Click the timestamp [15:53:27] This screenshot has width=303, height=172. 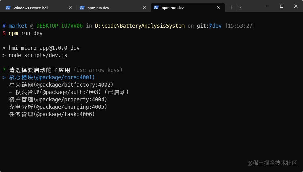(x=240, y=26)
